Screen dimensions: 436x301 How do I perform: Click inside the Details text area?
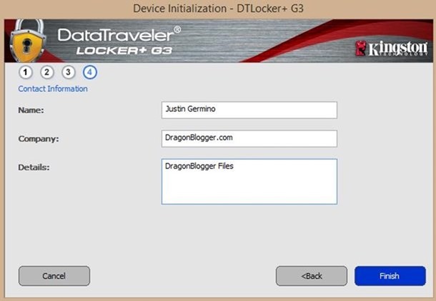(249, 182)
